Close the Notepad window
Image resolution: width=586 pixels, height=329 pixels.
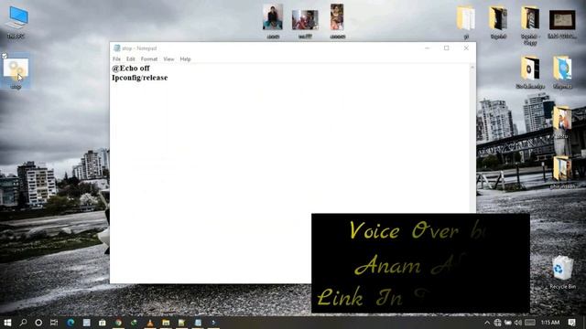(466, 48)
